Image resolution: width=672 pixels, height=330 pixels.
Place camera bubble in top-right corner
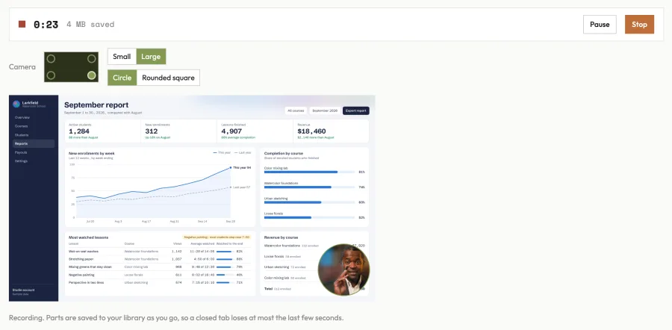pos(91,59)
